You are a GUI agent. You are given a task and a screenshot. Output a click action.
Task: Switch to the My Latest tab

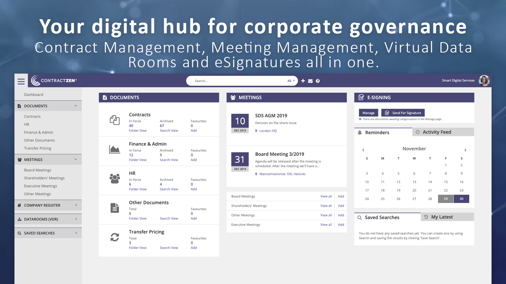click(x=447, y=217)
